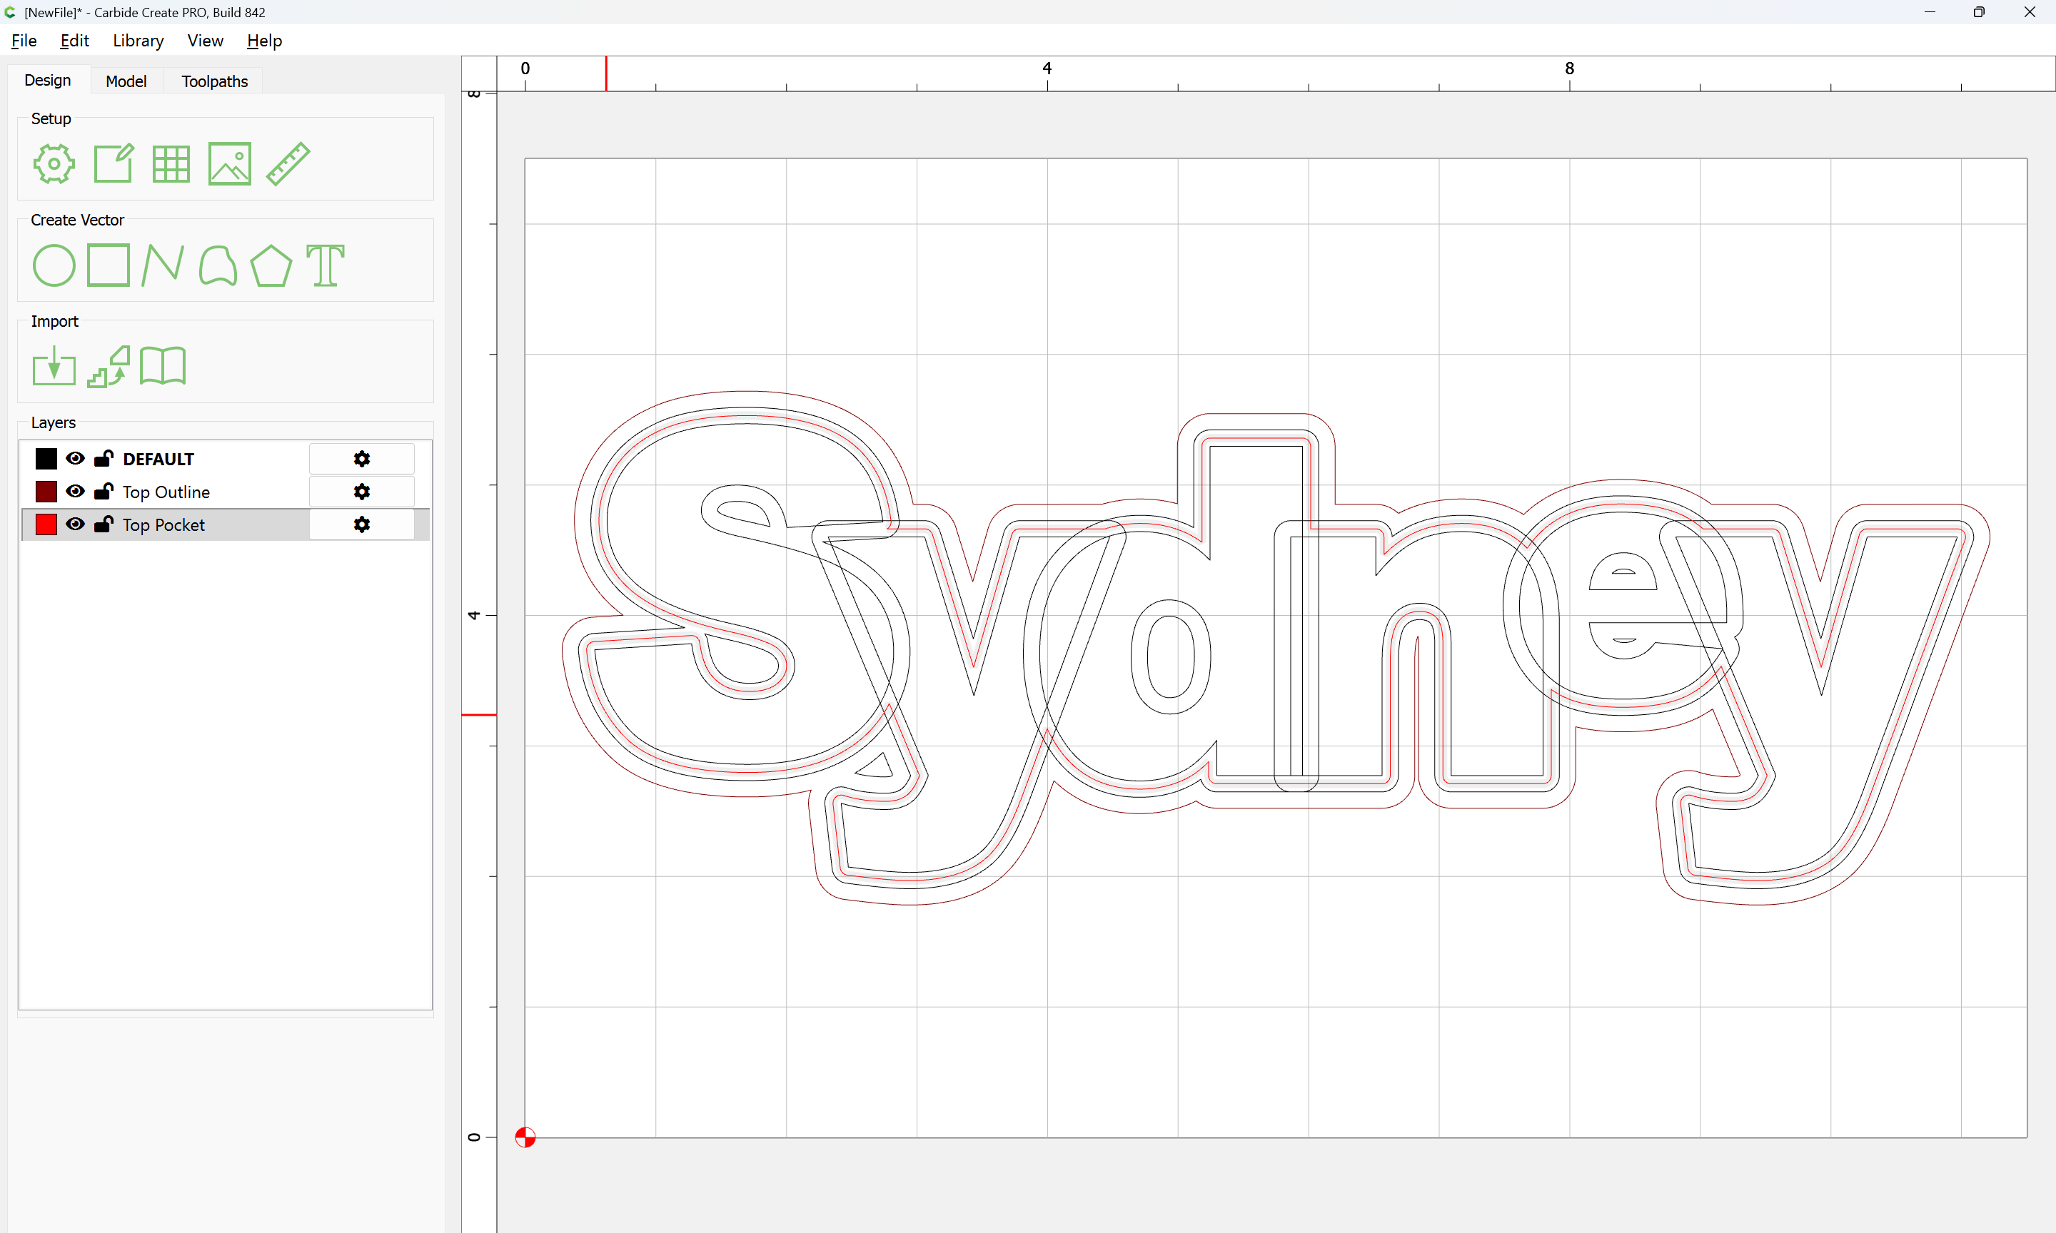Choose the Measure ruler tool
The width and height of the screenshot is (2056, 1233).
tap(288, 163)
